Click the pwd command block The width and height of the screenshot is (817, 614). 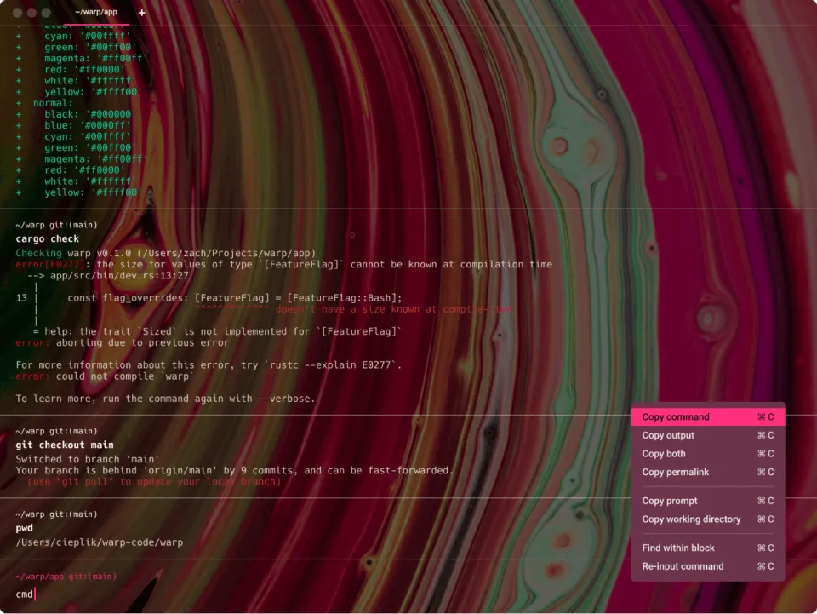[x=24, y=527]
